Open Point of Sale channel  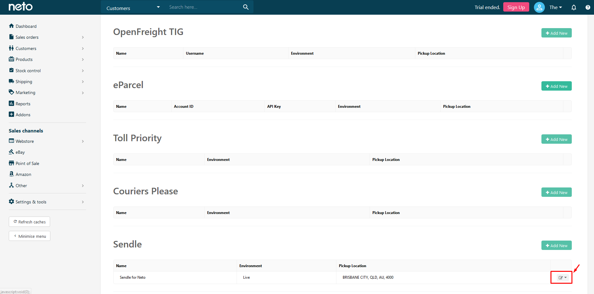27,163
